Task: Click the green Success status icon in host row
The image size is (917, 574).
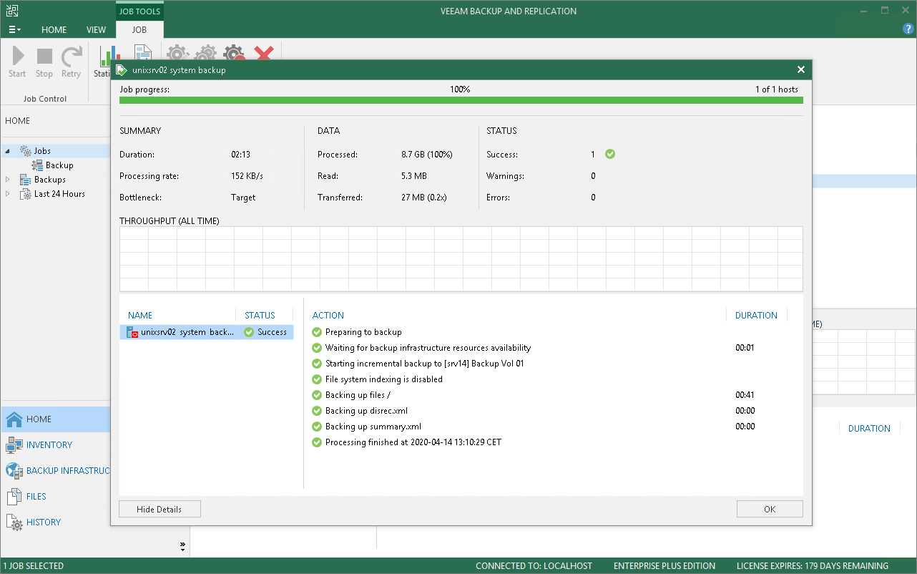Action: (249, 332)
